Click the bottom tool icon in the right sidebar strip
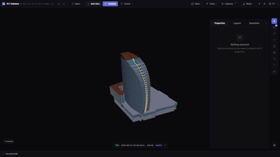The image size is (280, 157). [274, 72]
